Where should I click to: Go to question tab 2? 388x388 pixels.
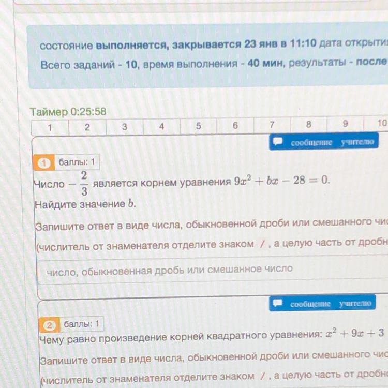(87, 127)
